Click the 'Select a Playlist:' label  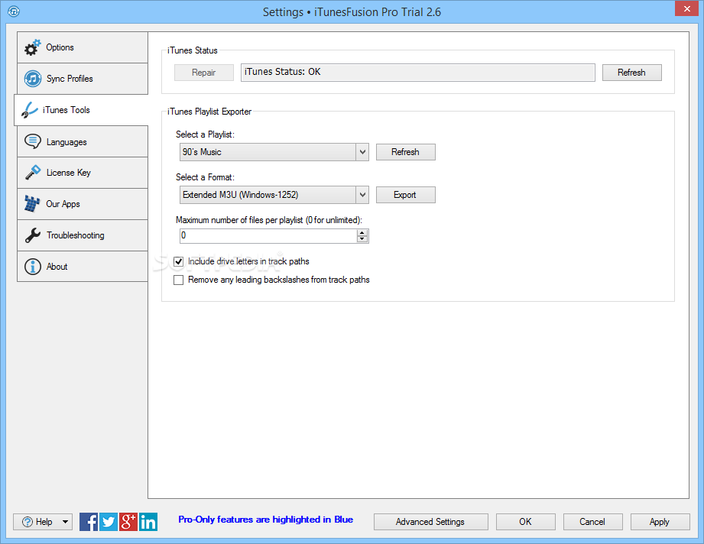(x=205, y=134)
